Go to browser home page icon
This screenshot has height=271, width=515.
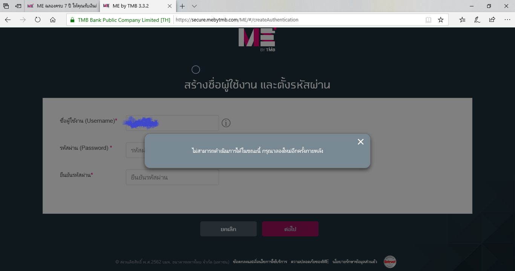tap(53, 20)
